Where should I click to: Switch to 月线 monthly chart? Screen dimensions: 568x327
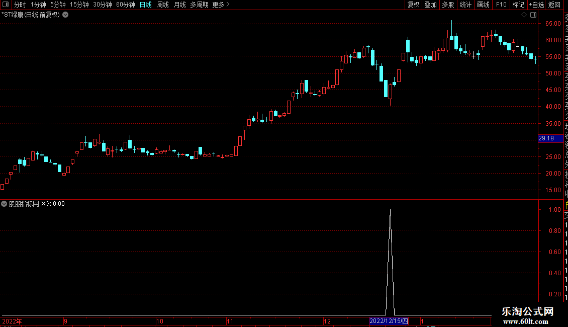point(179,5)
